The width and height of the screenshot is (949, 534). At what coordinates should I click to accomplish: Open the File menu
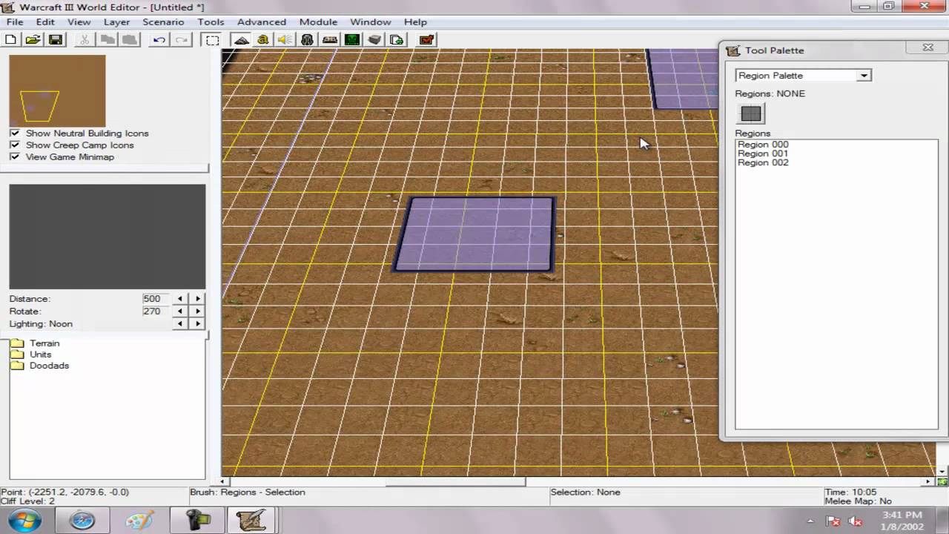[15, 22]
